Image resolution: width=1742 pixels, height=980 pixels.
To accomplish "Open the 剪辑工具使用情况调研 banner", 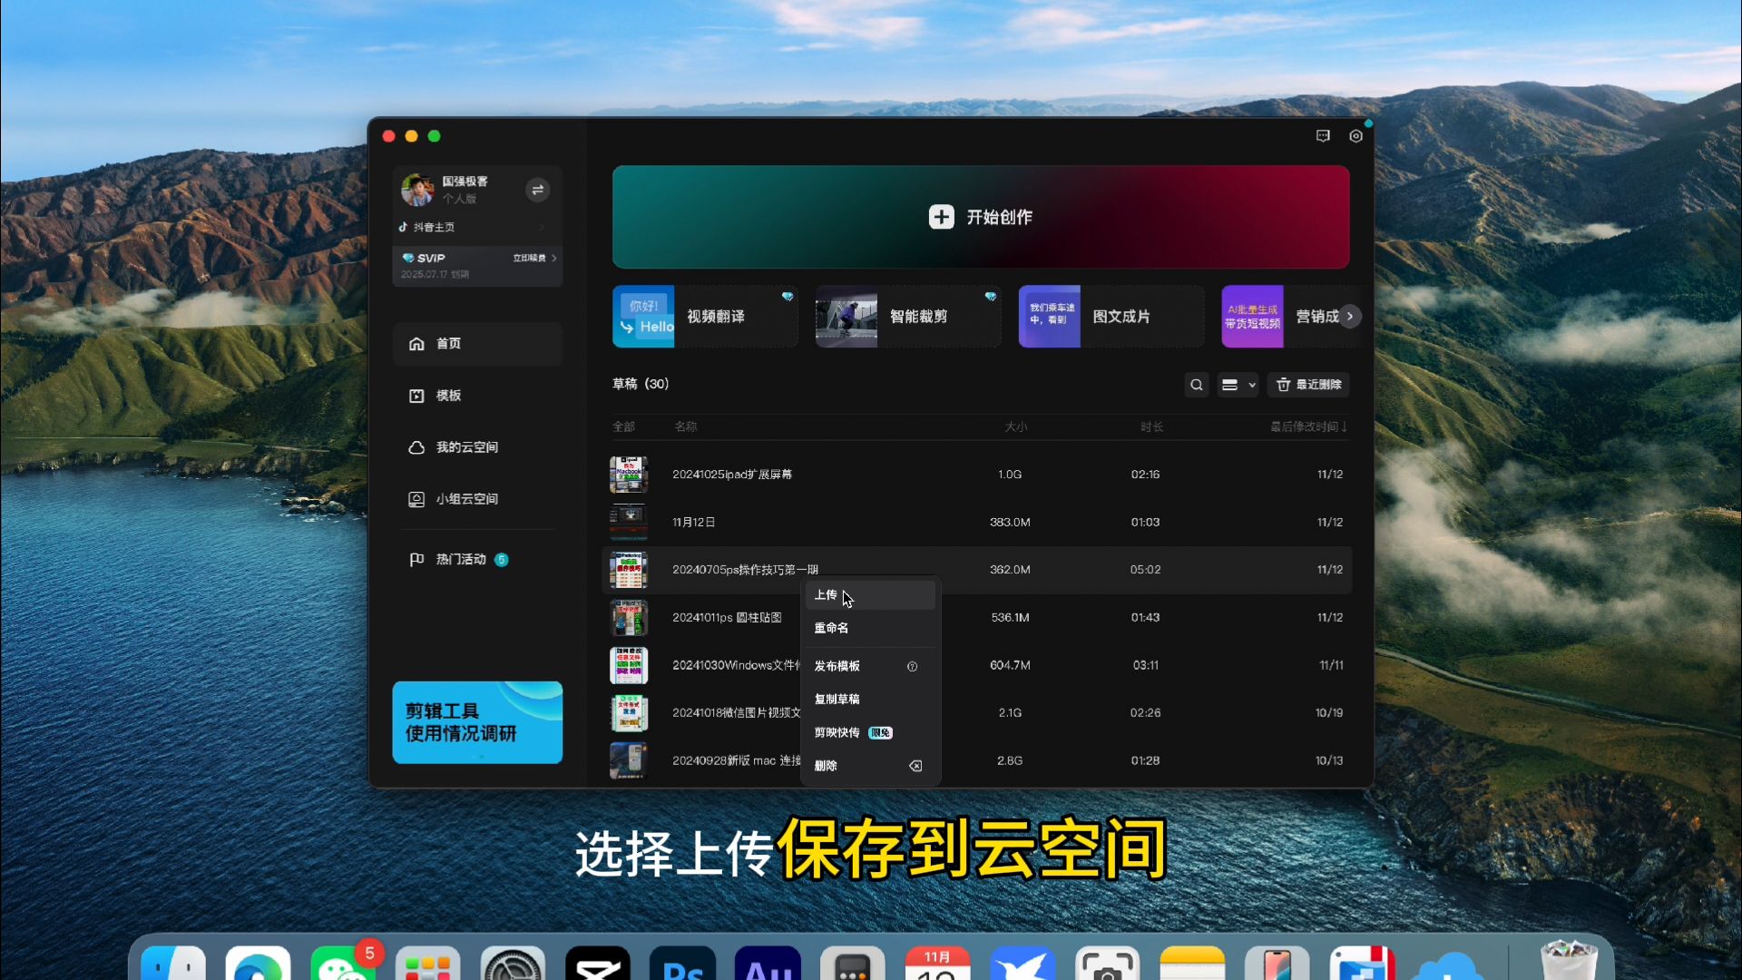I will (x=477, y=722).
